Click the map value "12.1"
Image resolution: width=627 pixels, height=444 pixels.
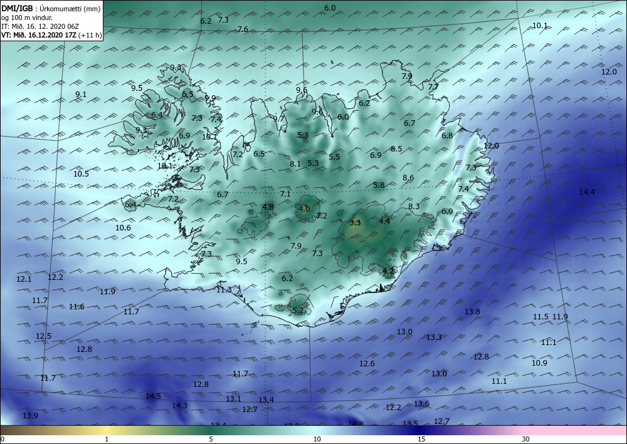[x=24, y=279]
